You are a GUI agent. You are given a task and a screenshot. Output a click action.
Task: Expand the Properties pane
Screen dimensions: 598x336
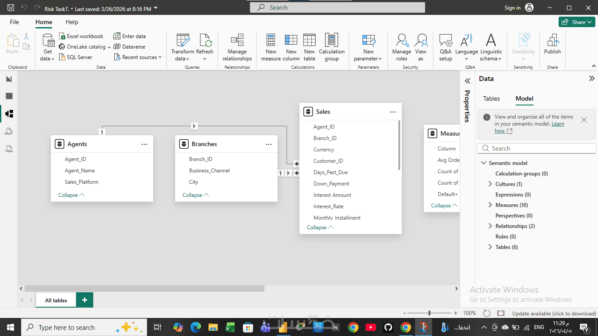(468, 81)
